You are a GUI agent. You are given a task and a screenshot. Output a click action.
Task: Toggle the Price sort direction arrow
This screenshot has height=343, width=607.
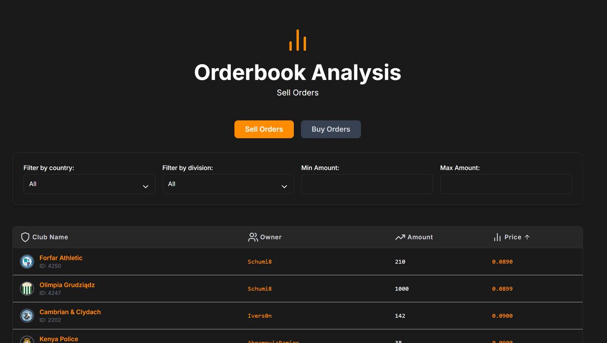[x=526, y=237]
